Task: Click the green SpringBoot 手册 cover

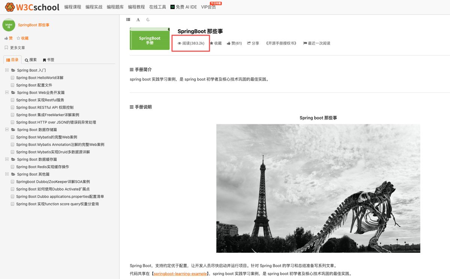Action: (x=150, y=39)
